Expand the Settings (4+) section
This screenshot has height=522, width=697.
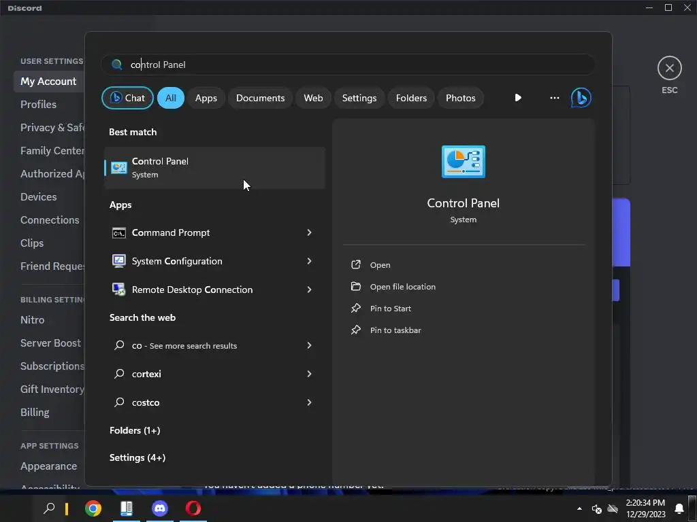tap(137, 457)
